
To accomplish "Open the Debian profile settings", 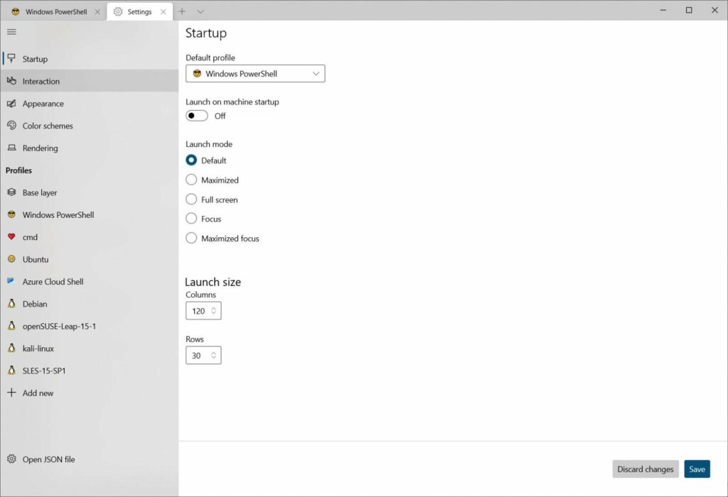I will click(x=90, y=303).
